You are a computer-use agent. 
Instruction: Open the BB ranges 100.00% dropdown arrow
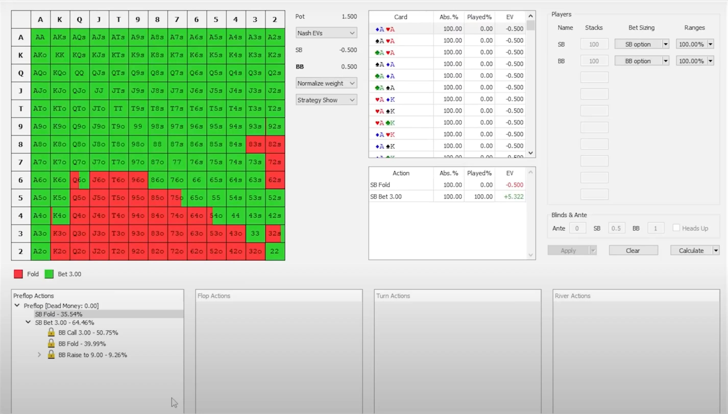click(x=710, y=61)
